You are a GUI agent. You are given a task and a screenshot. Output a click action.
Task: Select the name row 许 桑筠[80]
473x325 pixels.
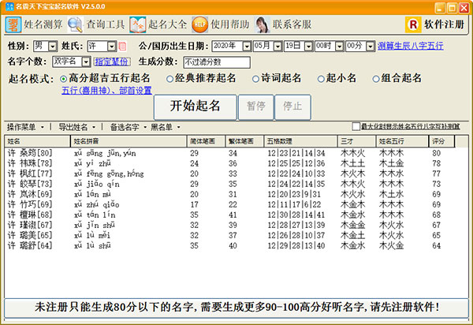tap(32, 152)
